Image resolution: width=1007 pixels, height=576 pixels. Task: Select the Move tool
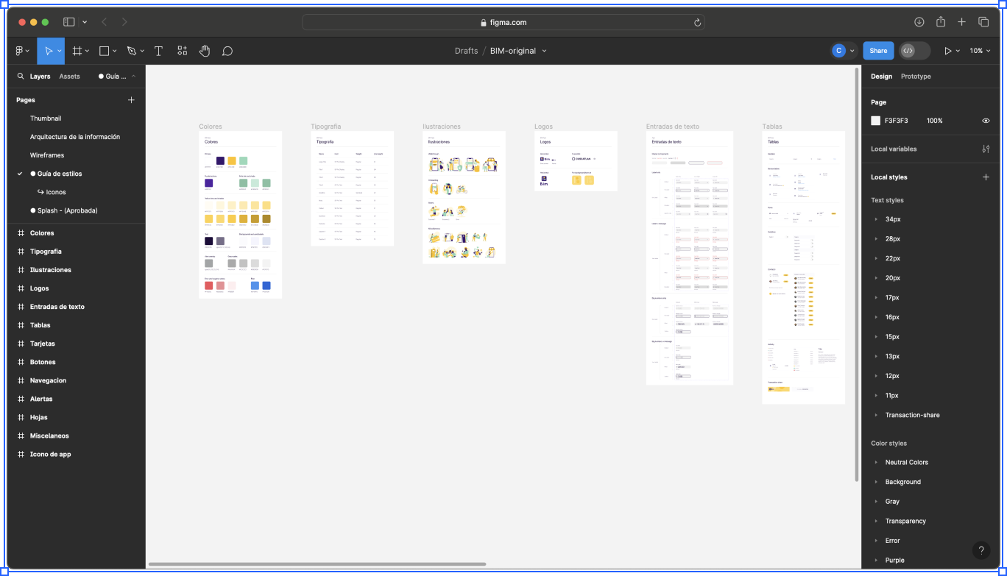click(48, 51)
